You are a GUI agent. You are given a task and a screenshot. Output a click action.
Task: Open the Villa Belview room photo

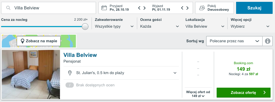(x=31, y=75)
